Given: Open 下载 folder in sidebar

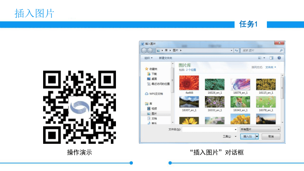Looking at the screenshot, I should 152,74.
